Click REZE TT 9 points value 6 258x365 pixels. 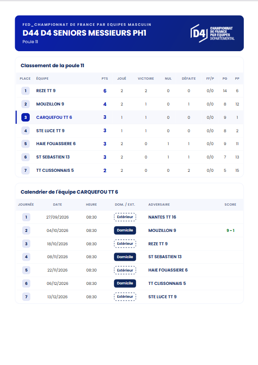pos(105,91)
